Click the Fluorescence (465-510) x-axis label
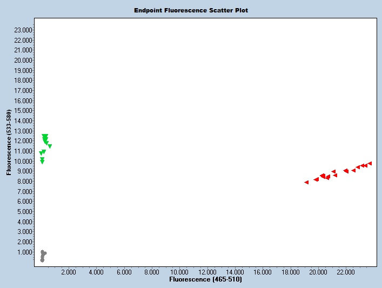The image size is (382, 288). pos(205,280)
